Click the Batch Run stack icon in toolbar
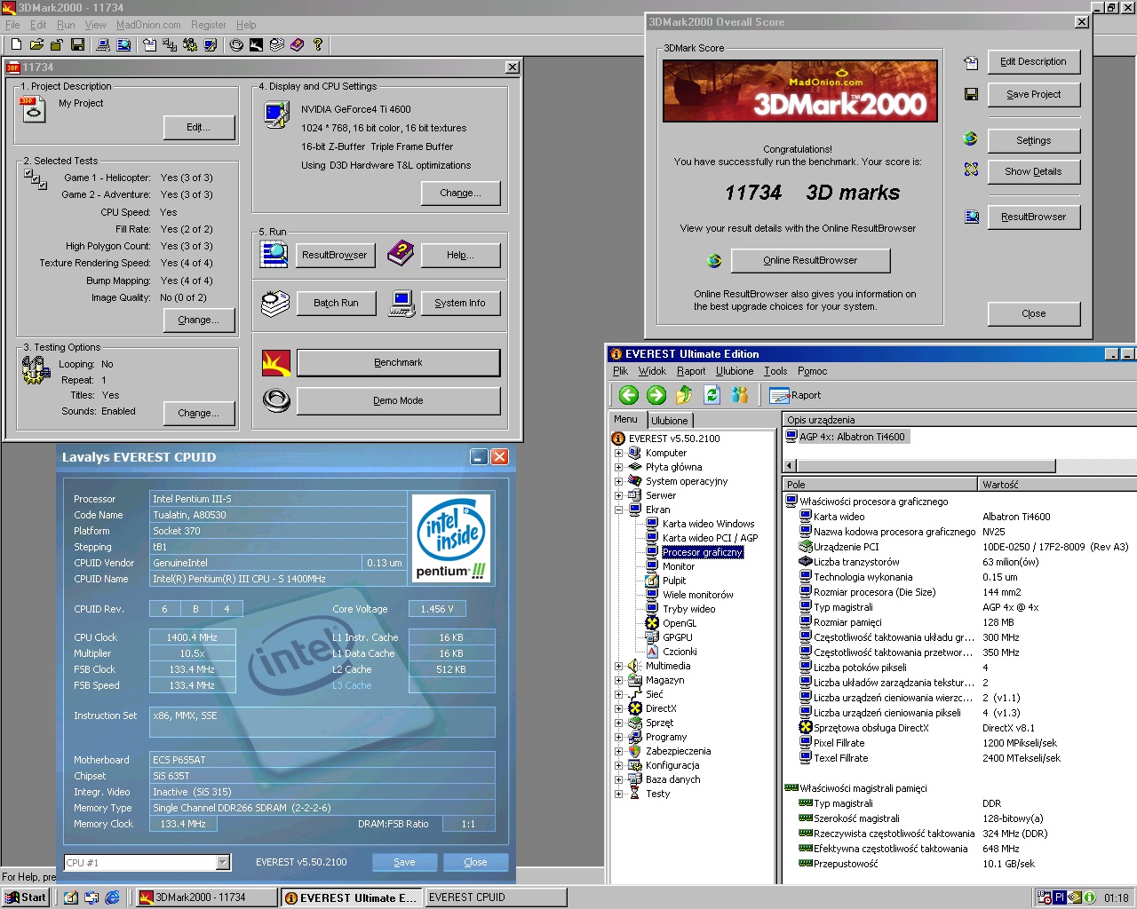The image size is (1137, 909). pos(277,44)
